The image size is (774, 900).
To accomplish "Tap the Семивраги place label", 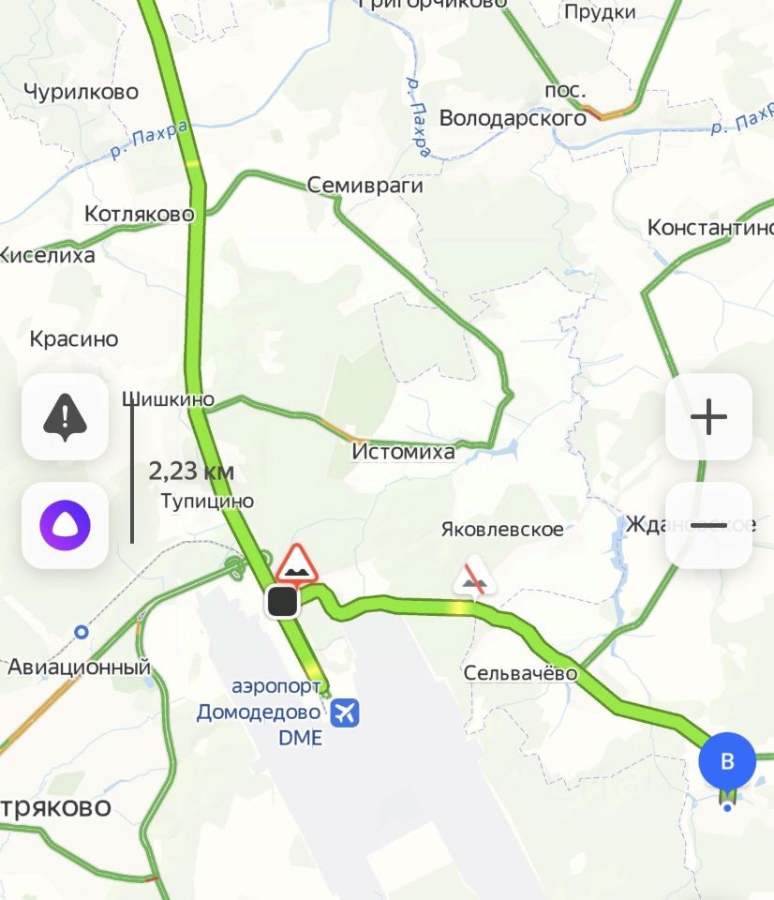I will pos(365,186).
